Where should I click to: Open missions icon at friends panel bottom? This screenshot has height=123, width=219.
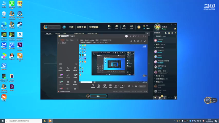pyautogui.click(x=160, y=98)
